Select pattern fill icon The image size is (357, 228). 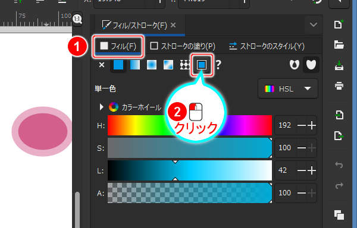[184, 65]
